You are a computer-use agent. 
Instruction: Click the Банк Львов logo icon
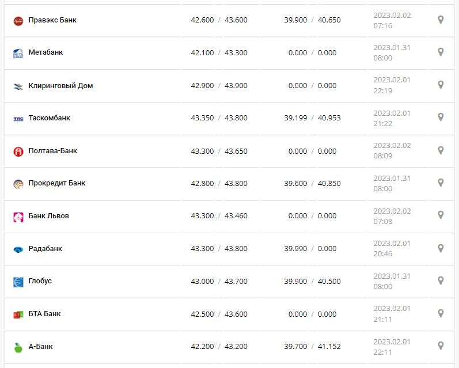18,217
